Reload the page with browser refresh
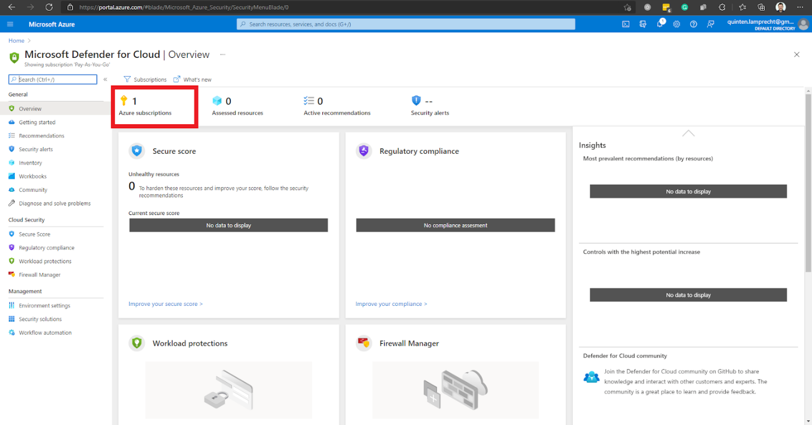 tap(49, 7)
